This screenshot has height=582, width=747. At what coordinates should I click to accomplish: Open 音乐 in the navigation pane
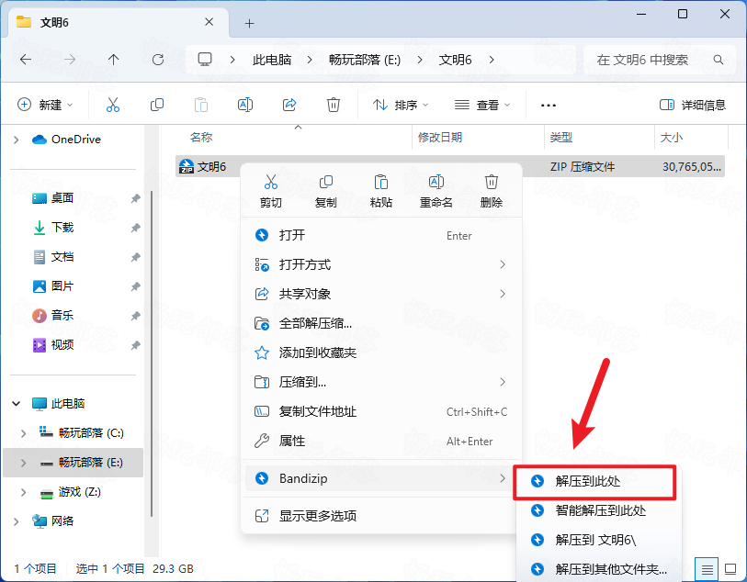pyautogui.click(x=62, y=316)
